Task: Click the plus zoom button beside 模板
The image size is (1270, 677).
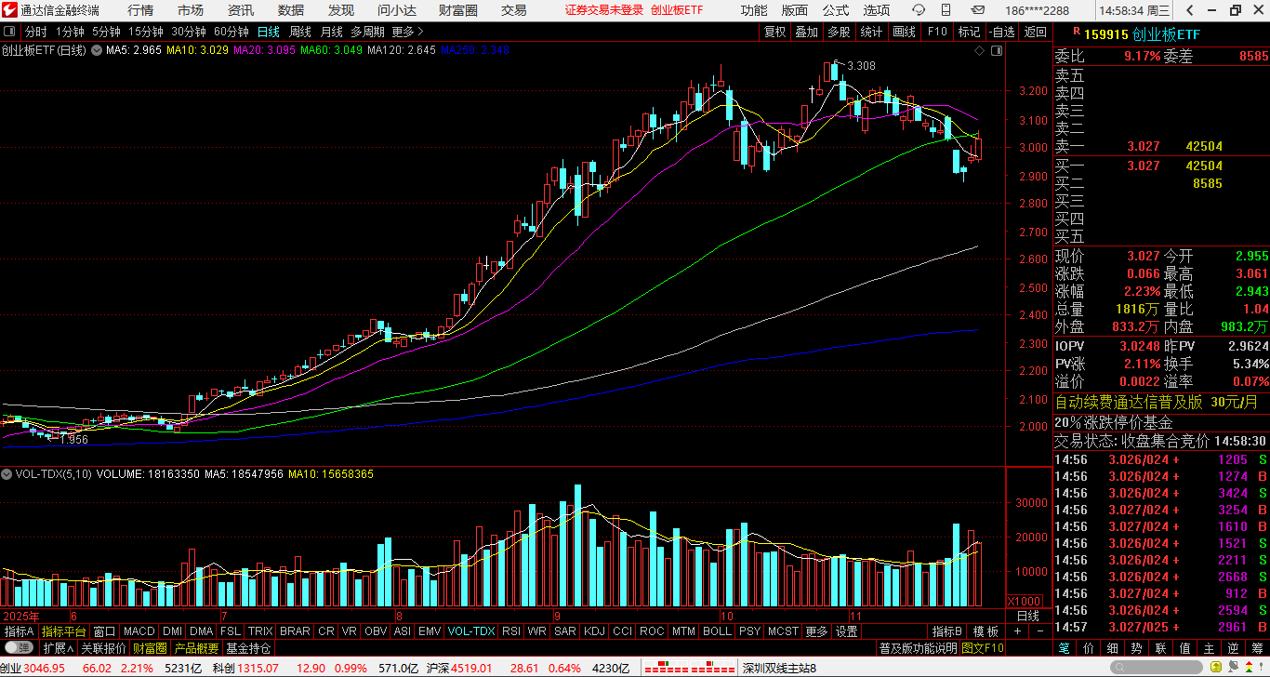Action: 1017,631
